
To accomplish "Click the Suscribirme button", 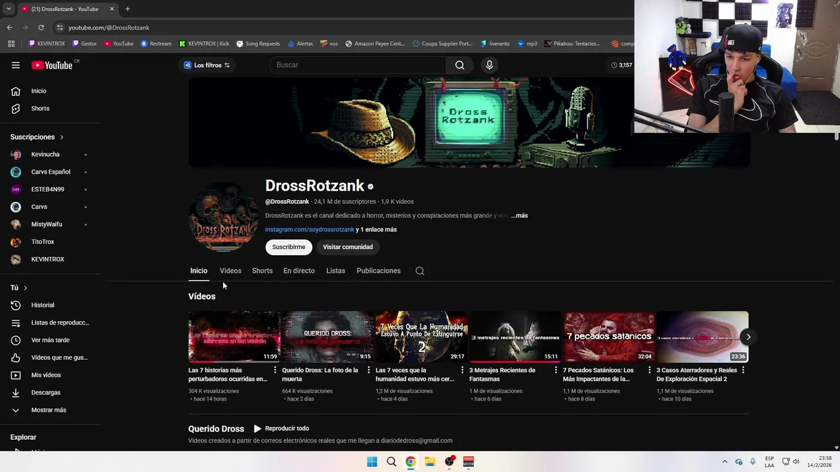I will (x=289, y=247).
